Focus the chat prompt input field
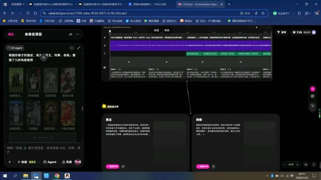The width and height of the screenshot is (321, 180). click(x=43, y=150)
